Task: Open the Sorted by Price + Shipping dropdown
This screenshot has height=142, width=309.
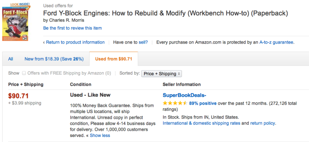Action: [x=161, y=74]
